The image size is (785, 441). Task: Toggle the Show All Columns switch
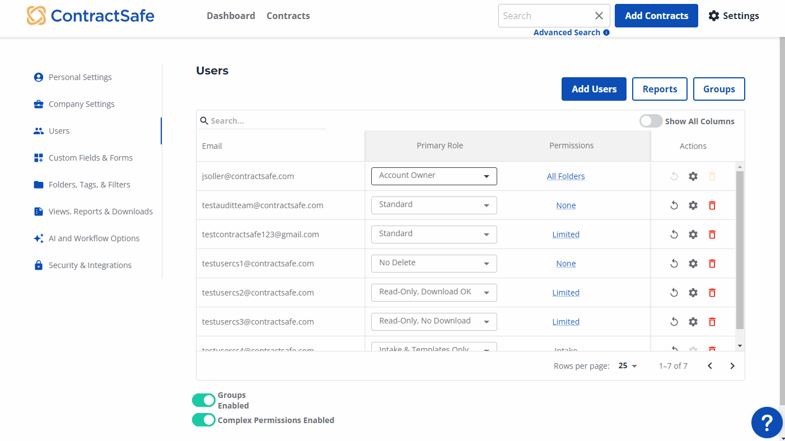point(651,121)
